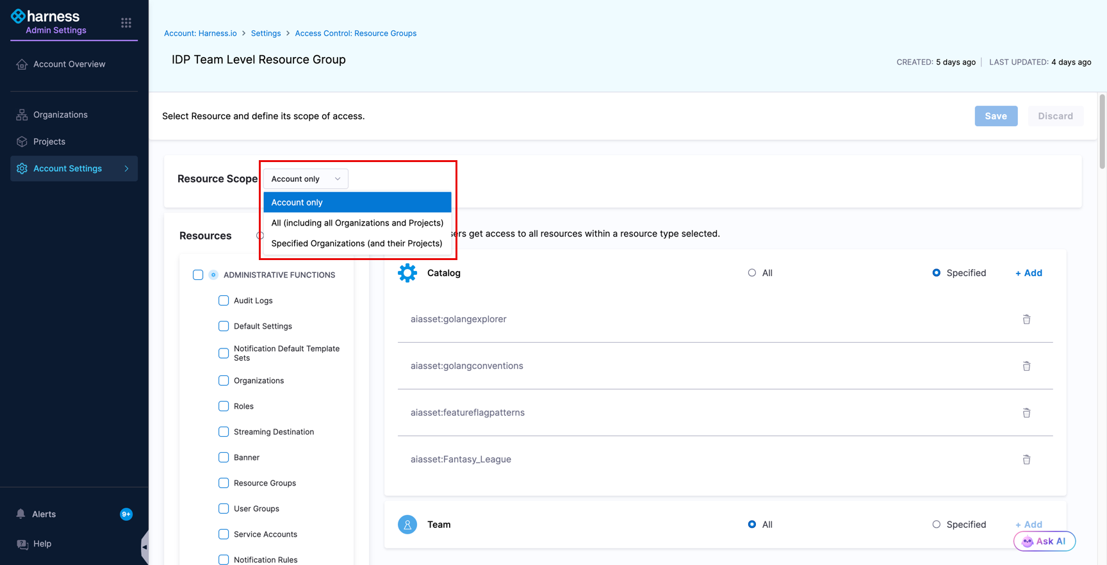1107x565 pixels.
Task: Open Alerts in the sidebar
Action: click(44, 514)
